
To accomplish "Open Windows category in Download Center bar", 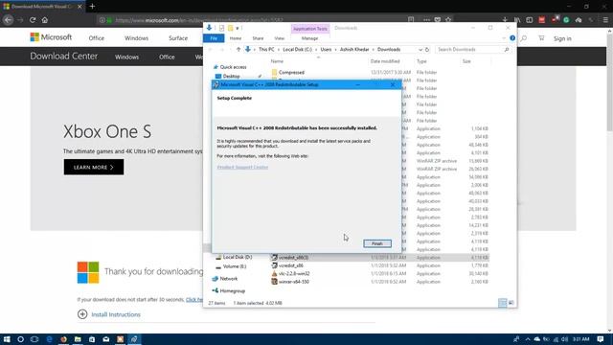I will pyautogui.click(x=126, y=57).
